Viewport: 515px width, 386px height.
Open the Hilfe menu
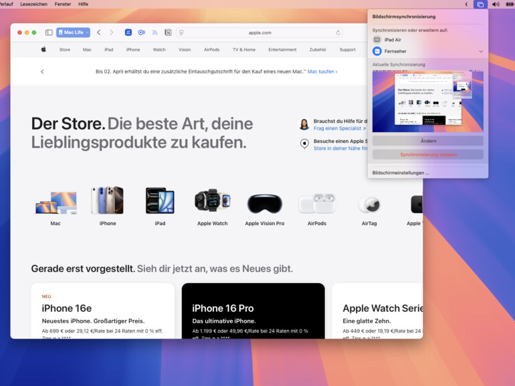tap(83, 4)
